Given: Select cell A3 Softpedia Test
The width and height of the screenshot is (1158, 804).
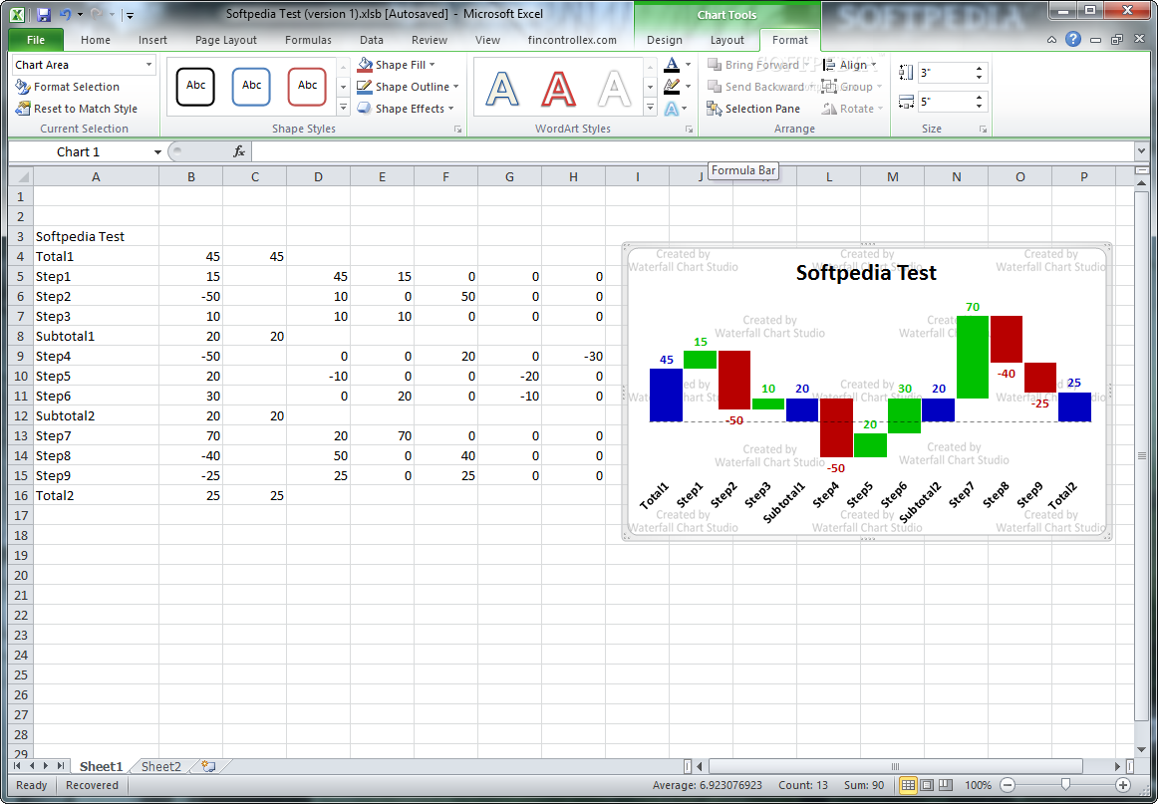Looking at the screenshot, I should tap(96, 236).
